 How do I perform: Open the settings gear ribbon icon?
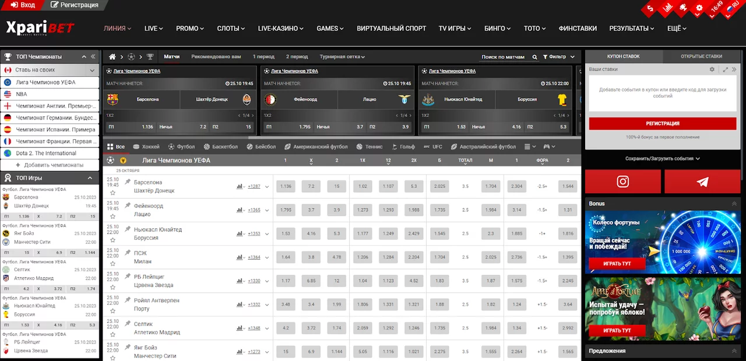(x=700, y=8)
